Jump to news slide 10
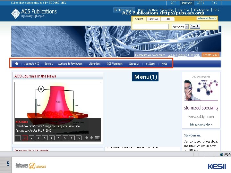 tap(79, 138)
